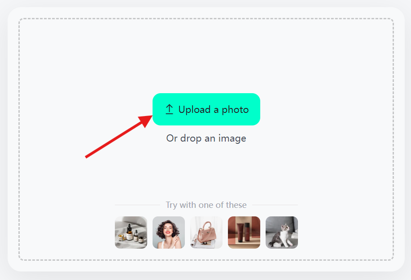Click the word 'Upload' on the teal button
This screenshot has width=411, height=280.
194,109
